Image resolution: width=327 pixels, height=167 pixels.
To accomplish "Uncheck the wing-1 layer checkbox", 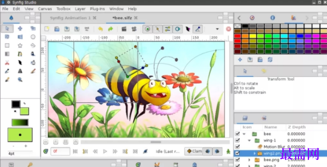I will point(237,140).
